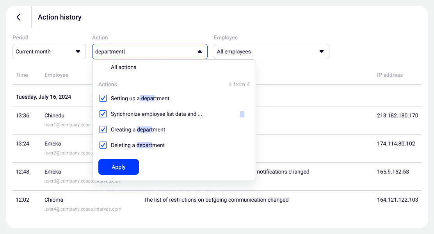Screen dimensions: 434x234
Task: Select the 12:02 Chioma log row
Action: click(216, 200)
